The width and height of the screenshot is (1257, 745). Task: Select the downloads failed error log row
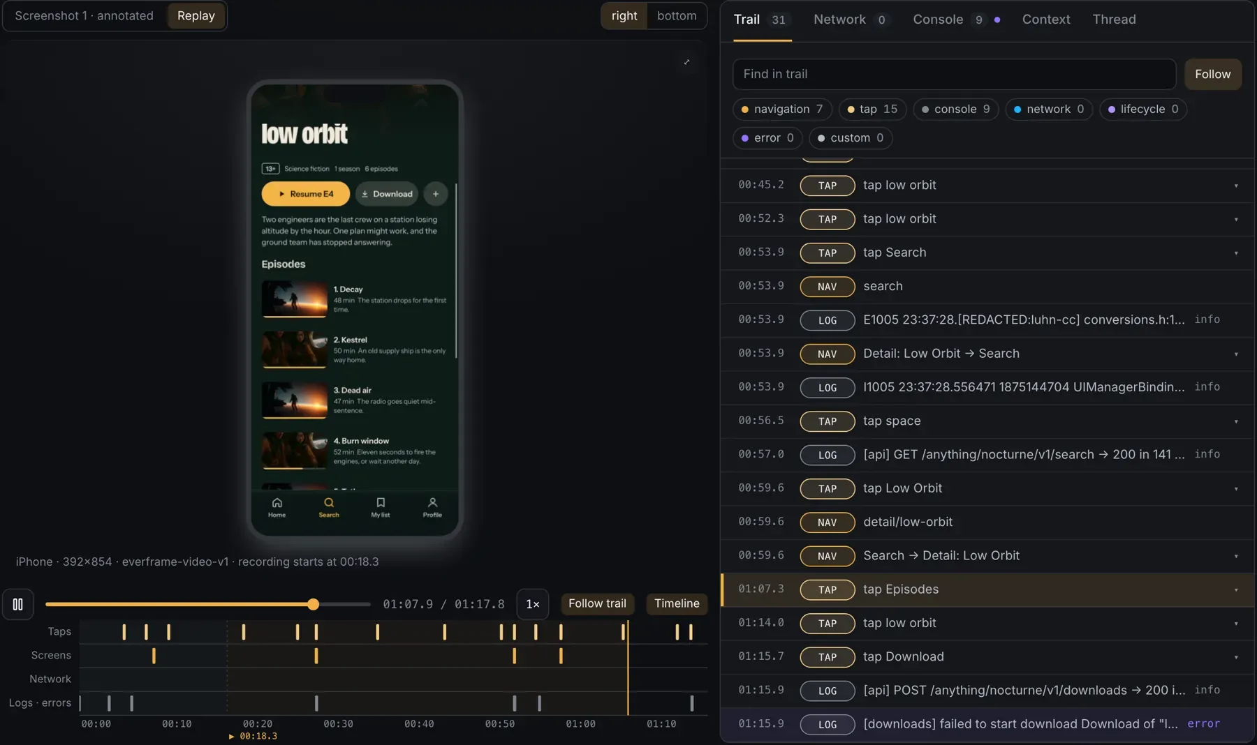point(987,724)
